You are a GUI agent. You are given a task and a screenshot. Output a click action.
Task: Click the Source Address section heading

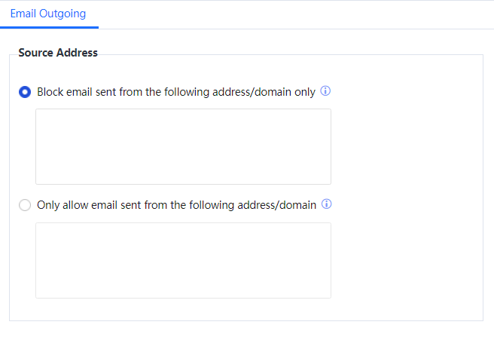tap(58, 53)
